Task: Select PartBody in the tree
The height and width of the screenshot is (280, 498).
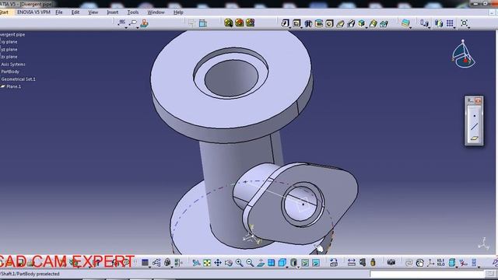Action: (x=10, y=72)
